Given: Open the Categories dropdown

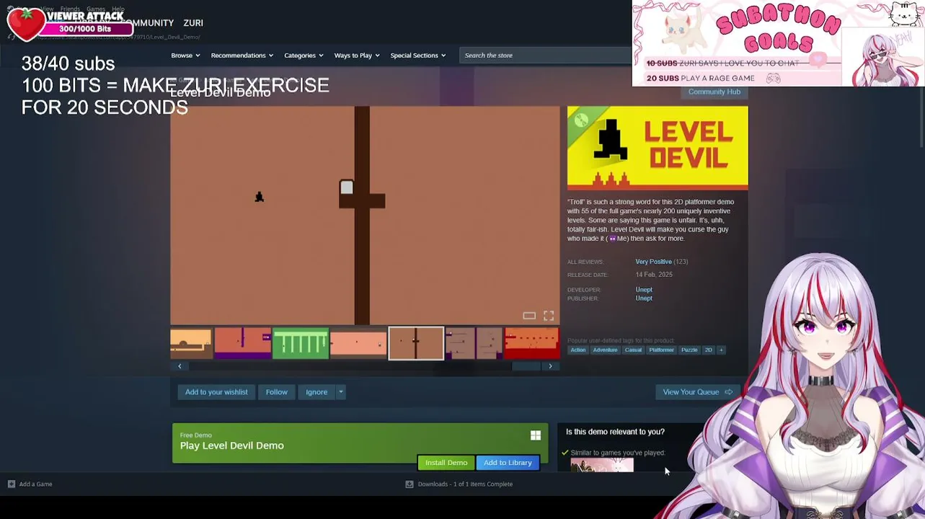Looking at the screenshot, I should pyautogui.click(x=304, y=56).
